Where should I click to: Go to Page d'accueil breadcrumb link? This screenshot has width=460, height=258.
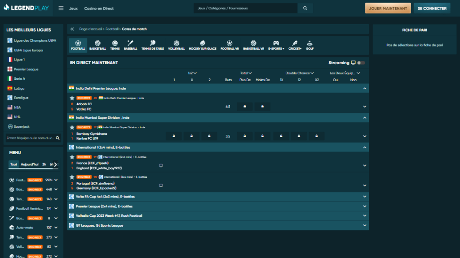coord(91,29)
